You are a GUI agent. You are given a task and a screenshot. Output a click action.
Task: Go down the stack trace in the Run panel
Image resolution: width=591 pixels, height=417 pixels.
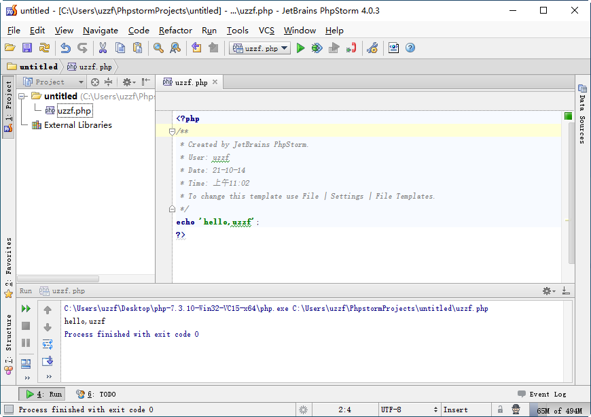(x=48, y=327)
